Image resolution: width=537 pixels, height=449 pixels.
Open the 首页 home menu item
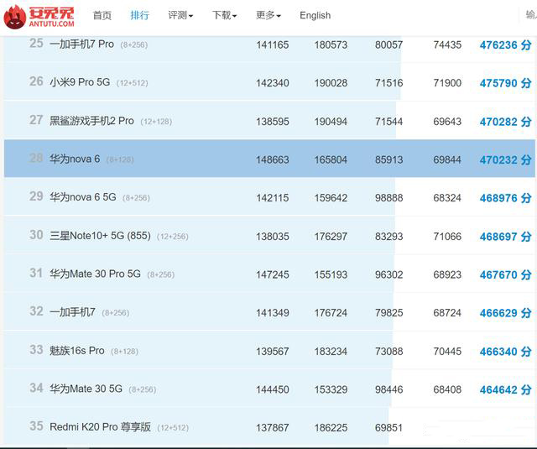(102, 15)
